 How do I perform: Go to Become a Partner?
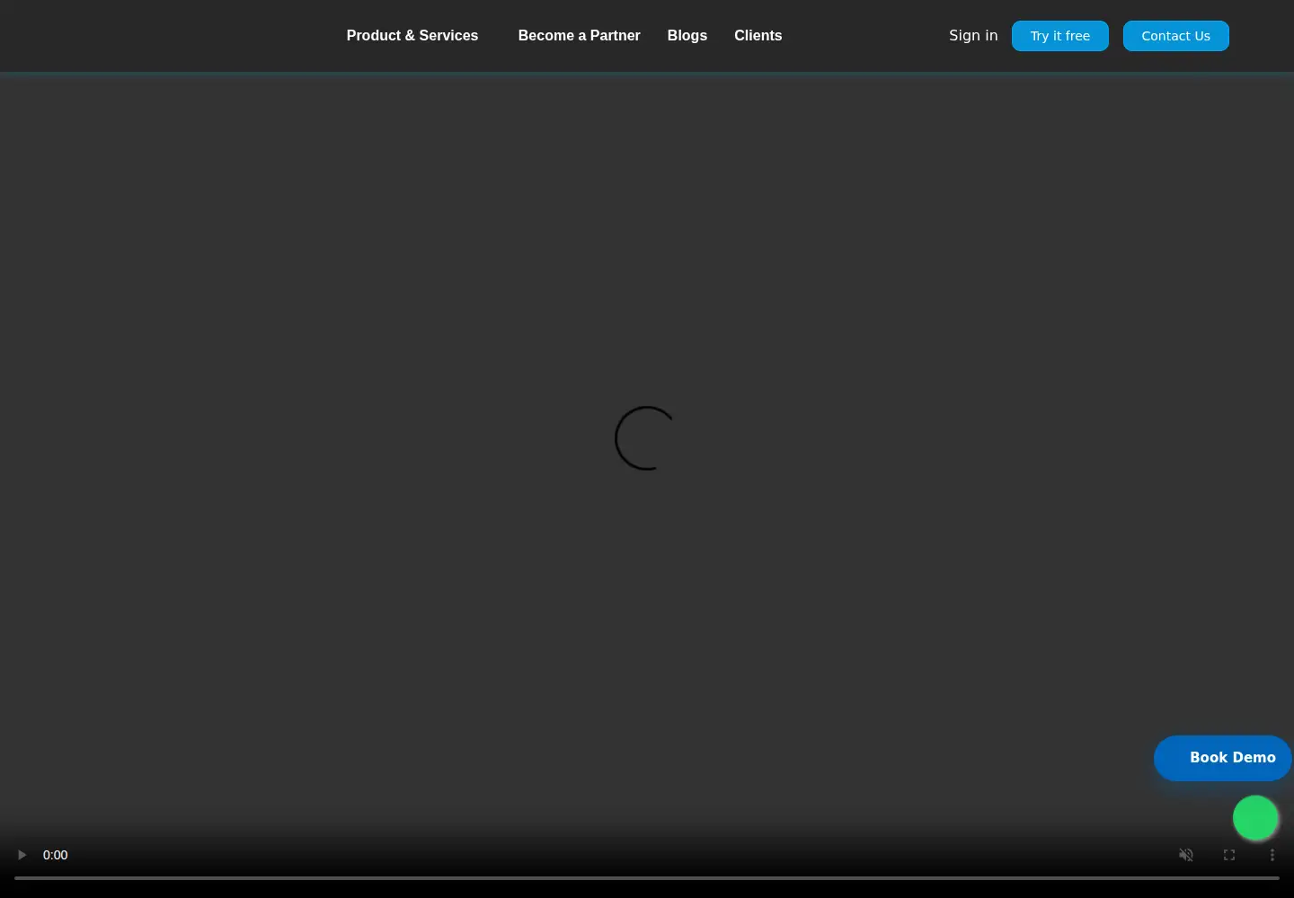click(580, 36)
